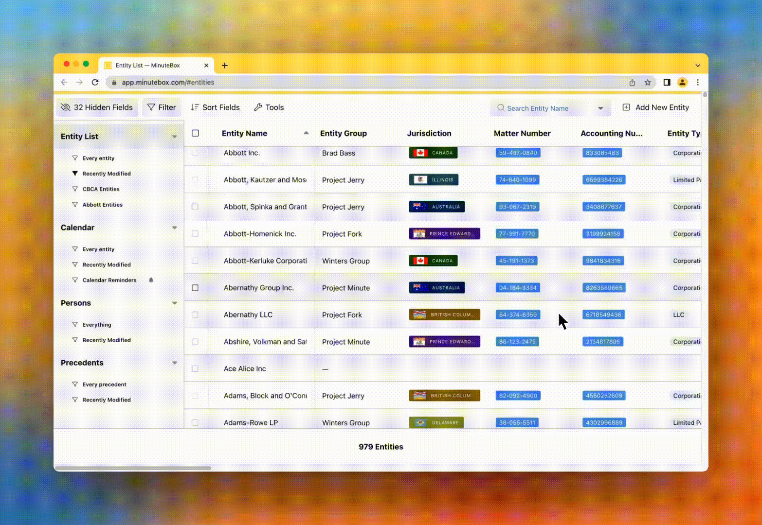Click the share icon in address bar
This screenshot has height=525, width=762.
[632, 83]
